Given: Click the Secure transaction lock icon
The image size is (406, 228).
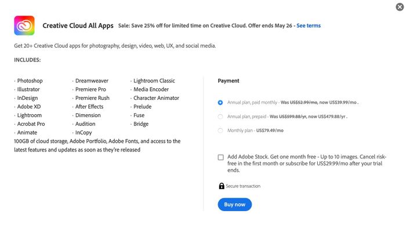Looking at the screenshot, I should click(x=222, y=186).
